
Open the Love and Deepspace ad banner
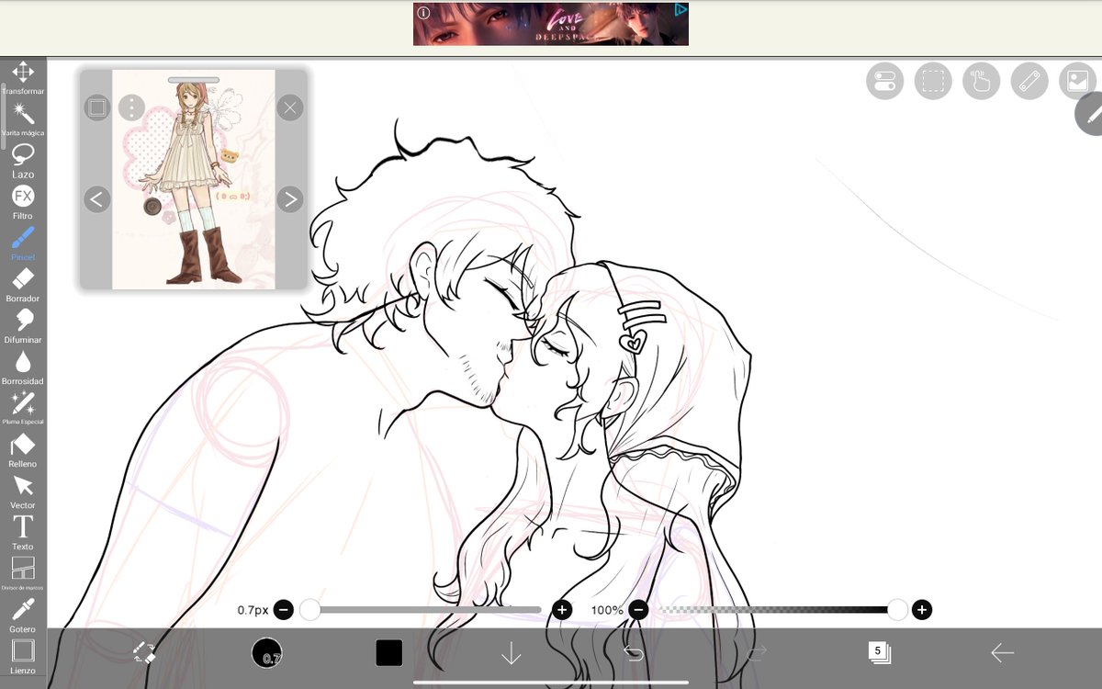point(551,24)
